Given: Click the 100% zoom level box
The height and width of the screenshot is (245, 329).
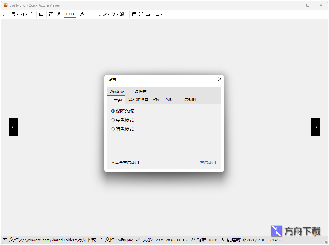Looking at the screenshot, I should [70, 14].
